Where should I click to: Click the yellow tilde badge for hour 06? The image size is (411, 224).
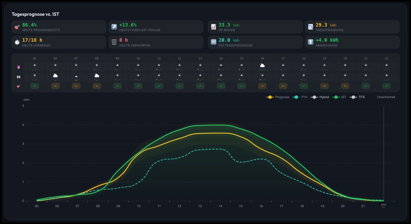click(x=55, y=86)
